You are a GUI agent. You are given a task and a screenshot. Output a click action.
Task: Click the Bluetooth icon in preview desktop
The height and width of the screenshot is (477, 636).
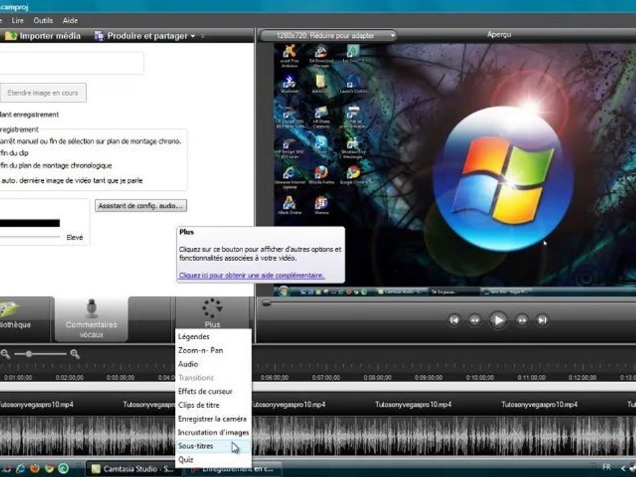coord(290,84)
